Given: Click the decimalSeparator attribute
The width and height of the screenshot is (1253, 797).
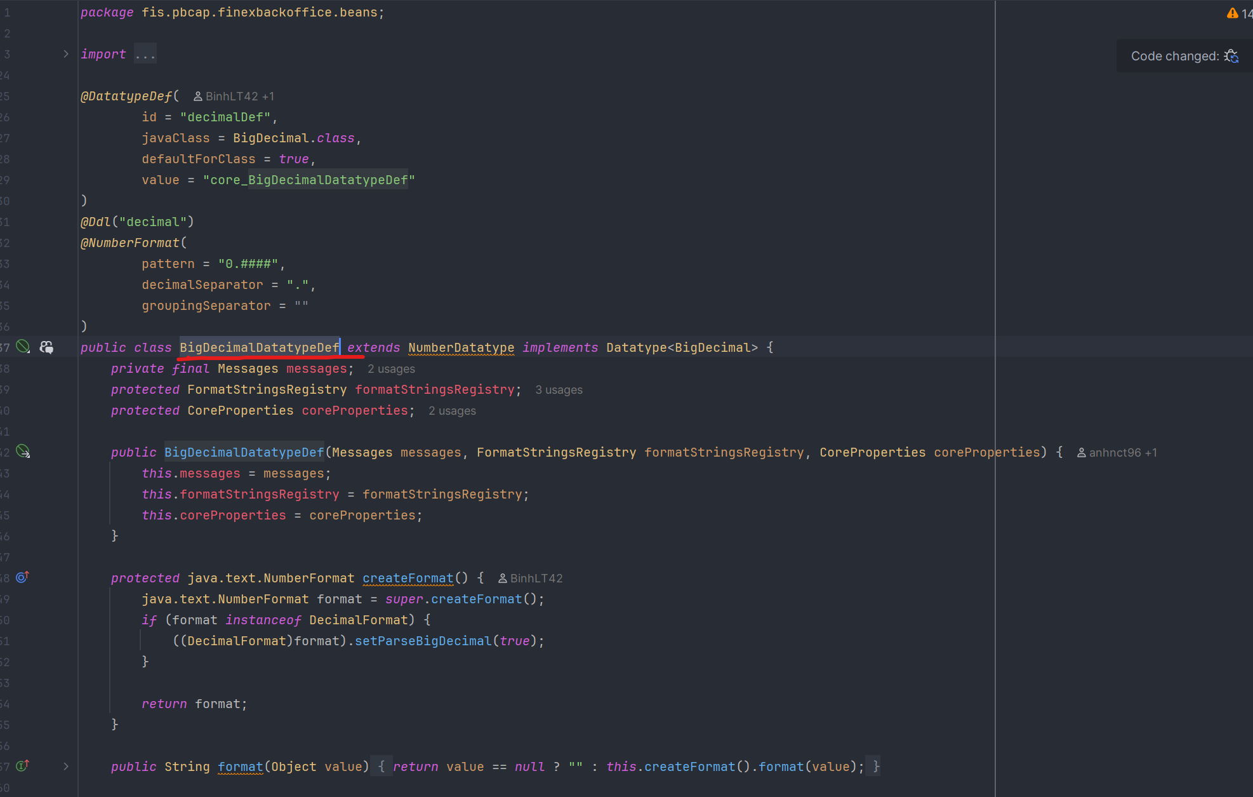Looking at the screenshot, I should (202, 285).
